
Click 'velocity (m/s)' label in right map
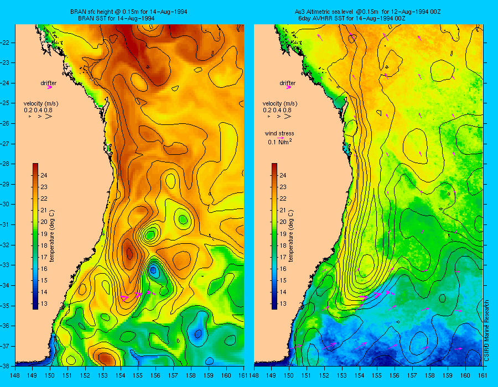(x=280, y=104)
